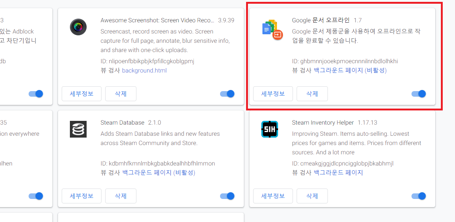
Task: Show 세부정보 for Steam Database
Action: point(81,196)
